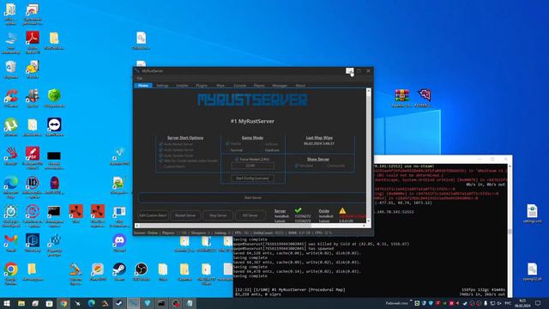Switch to the Players tab

259,86
